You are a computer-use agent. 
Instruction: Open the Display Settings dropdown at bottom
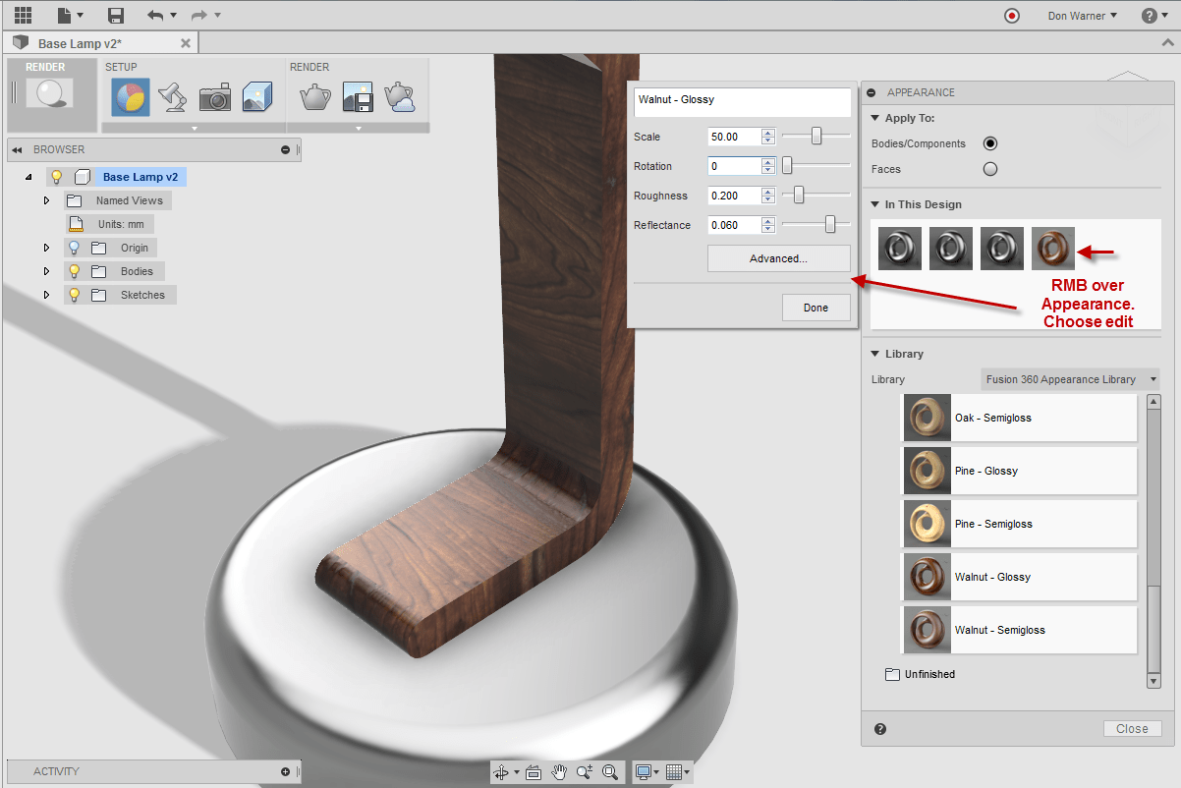(x=647, y=772)
